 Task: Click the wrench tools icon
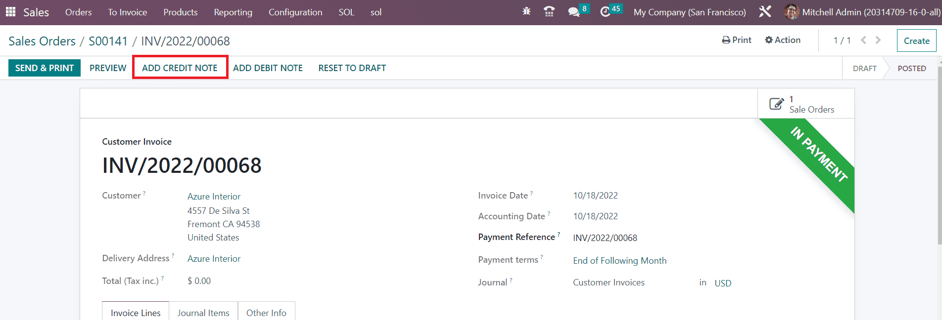coord(765,12)
